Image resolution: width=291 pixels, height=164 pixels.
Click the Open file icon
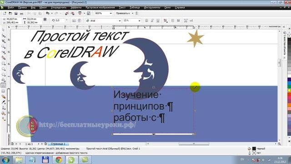pyautogui.click(x=10, y=13)
